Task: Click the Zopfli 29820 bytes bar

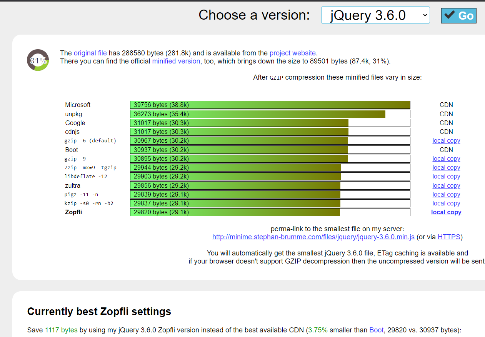Action: tap(270, 212)
